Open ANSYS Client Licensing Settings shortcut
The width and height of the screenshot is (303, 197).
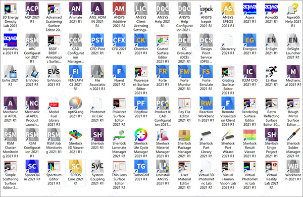pos(141,9)
